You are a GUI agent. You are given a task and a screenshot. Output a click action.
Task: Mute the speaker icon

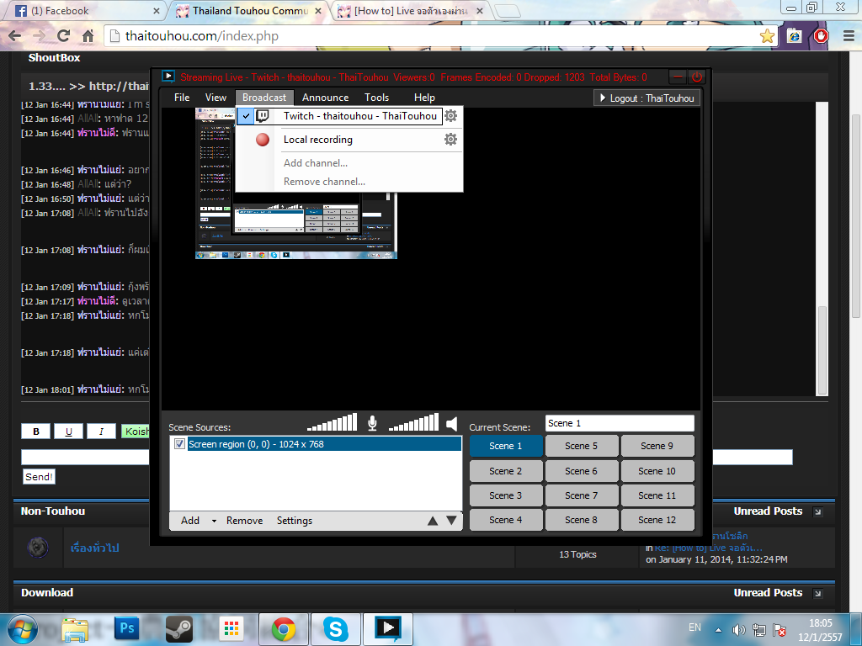451,424
